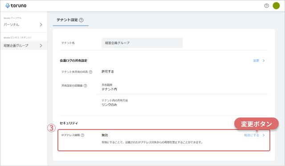Screen dimensions: 285x166
Task: Click the toruno logo
Action: pyautogui.click(x=16, y=6)
